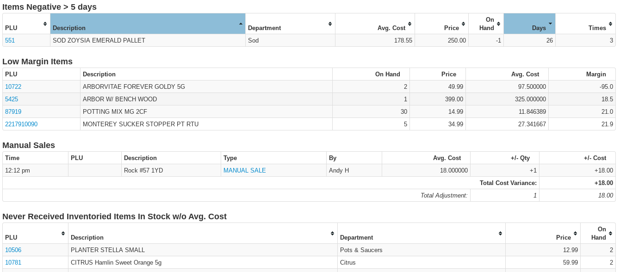Open PLU 551 item link
620x272 pixels.
[x=10, y=40]
